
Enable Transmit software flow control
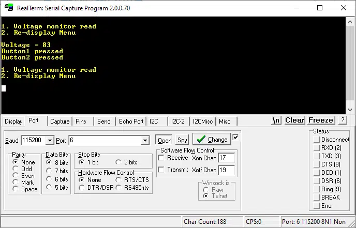point(173,170)
